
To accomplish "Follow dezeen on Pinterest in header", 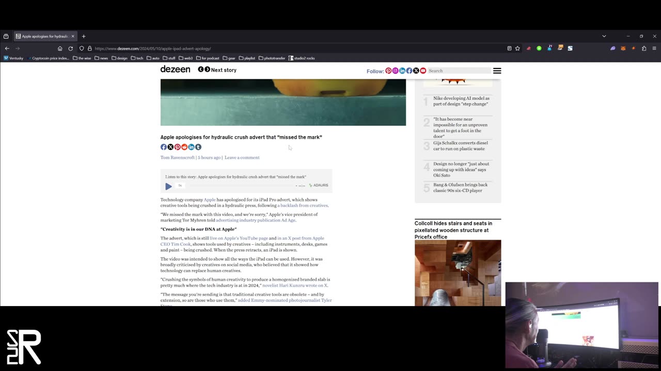I will (388, 71).
